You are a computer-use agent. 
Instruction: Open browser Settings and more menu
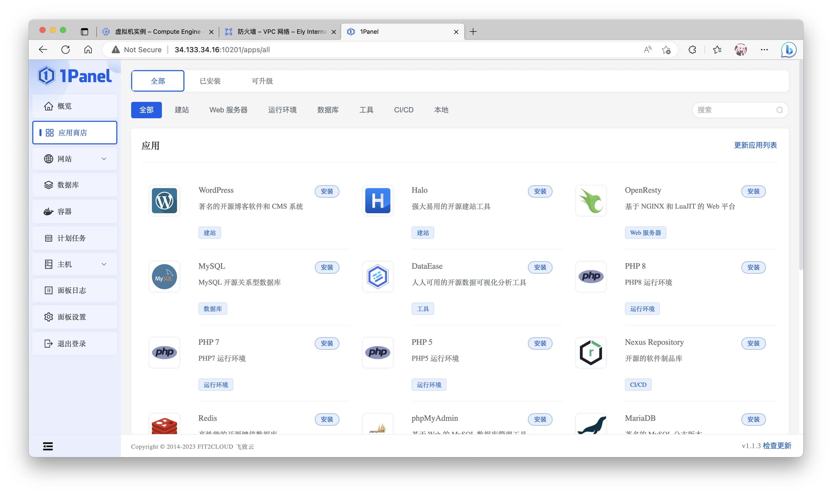(x=764, y=50)
